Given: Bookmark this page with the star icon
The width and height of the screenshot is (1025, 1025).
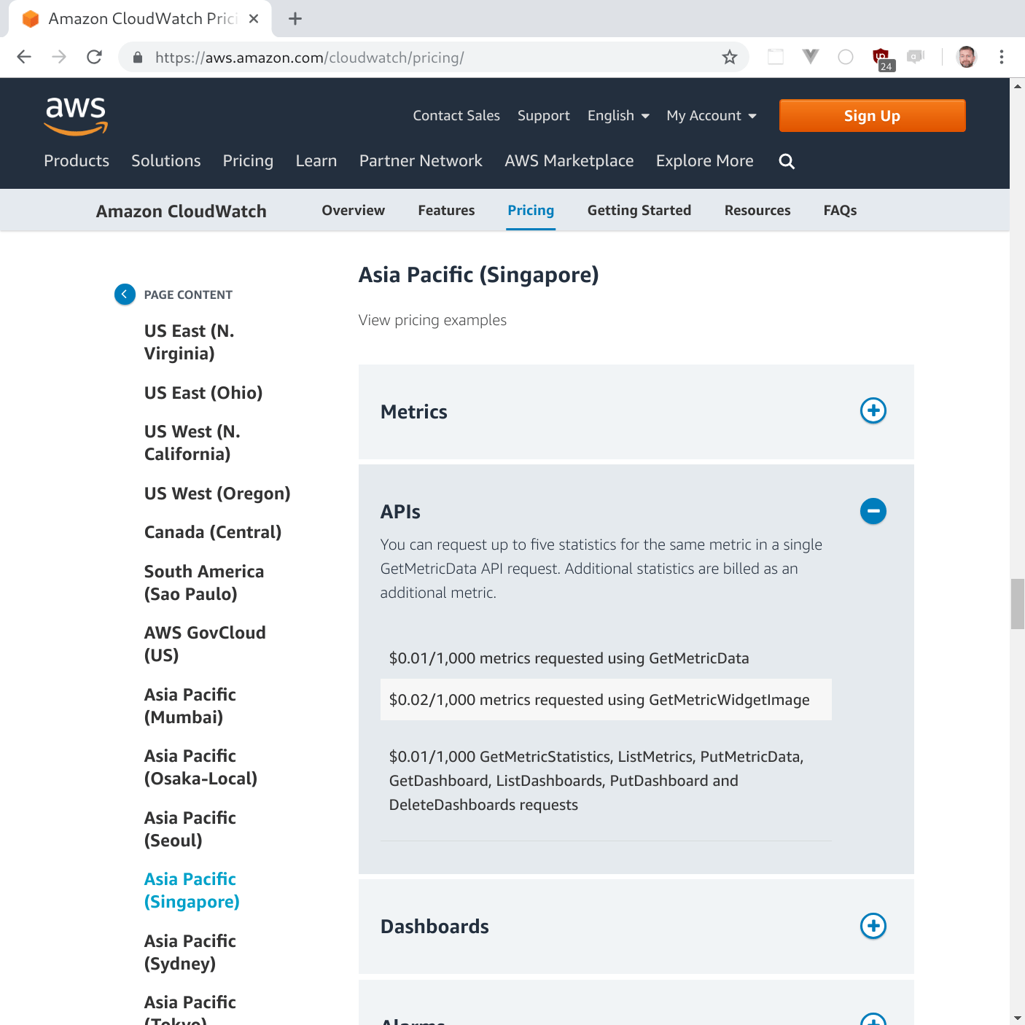Looking at the screenshot, I should pyautogui.click(x=730, y=57).
